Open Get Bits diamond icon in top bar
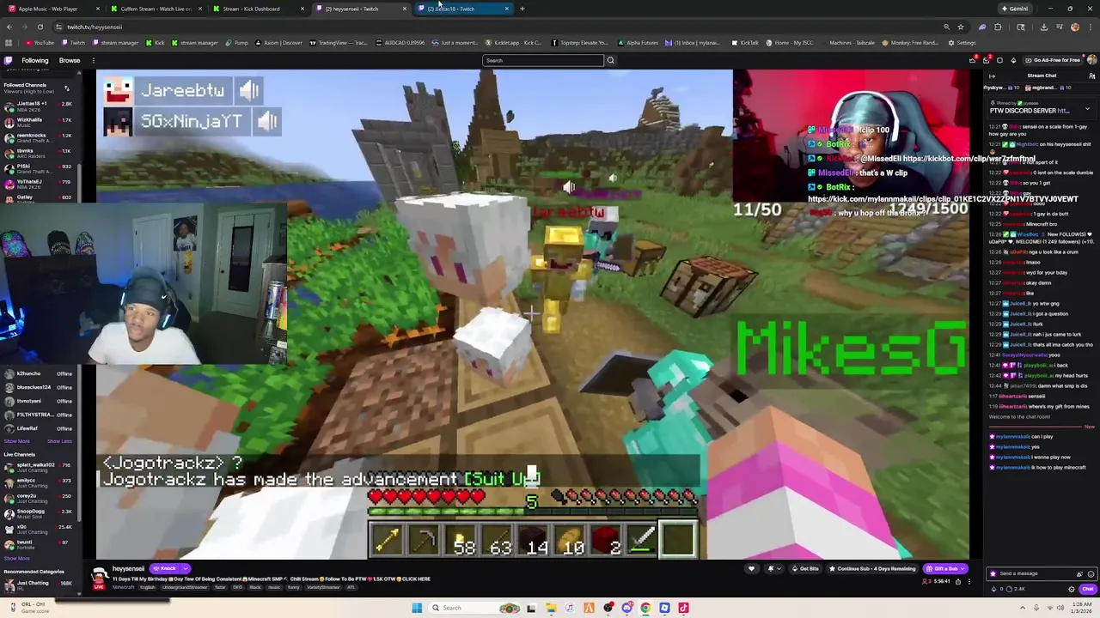Image resolution: width=1100 pixels, height=618 pixels. tap(1013, 60)
